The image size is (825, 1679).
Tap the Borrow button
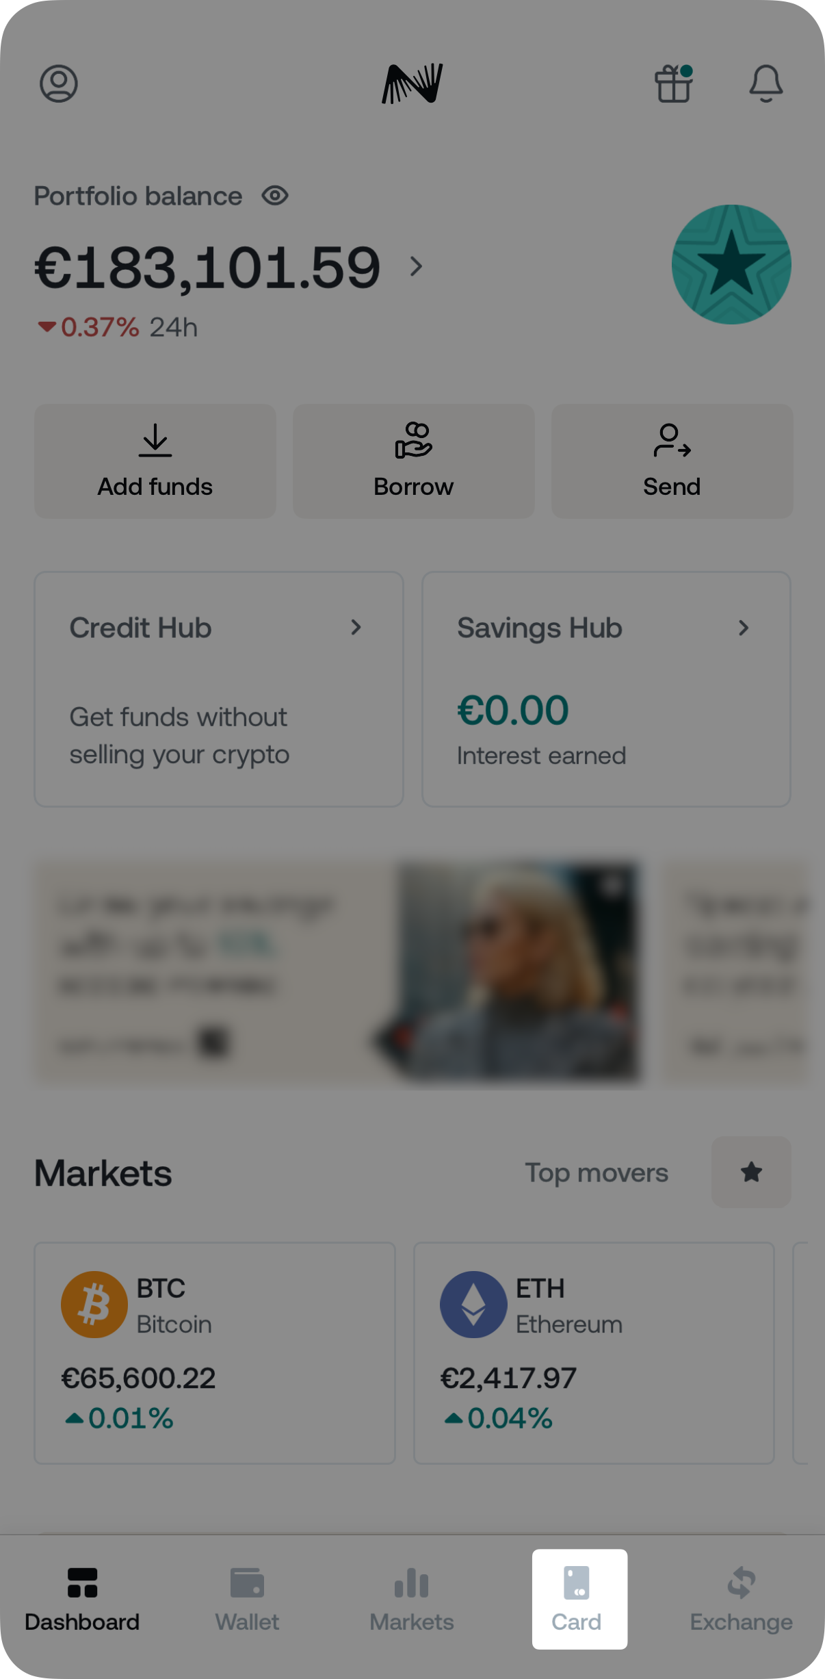tap(413, 461)
